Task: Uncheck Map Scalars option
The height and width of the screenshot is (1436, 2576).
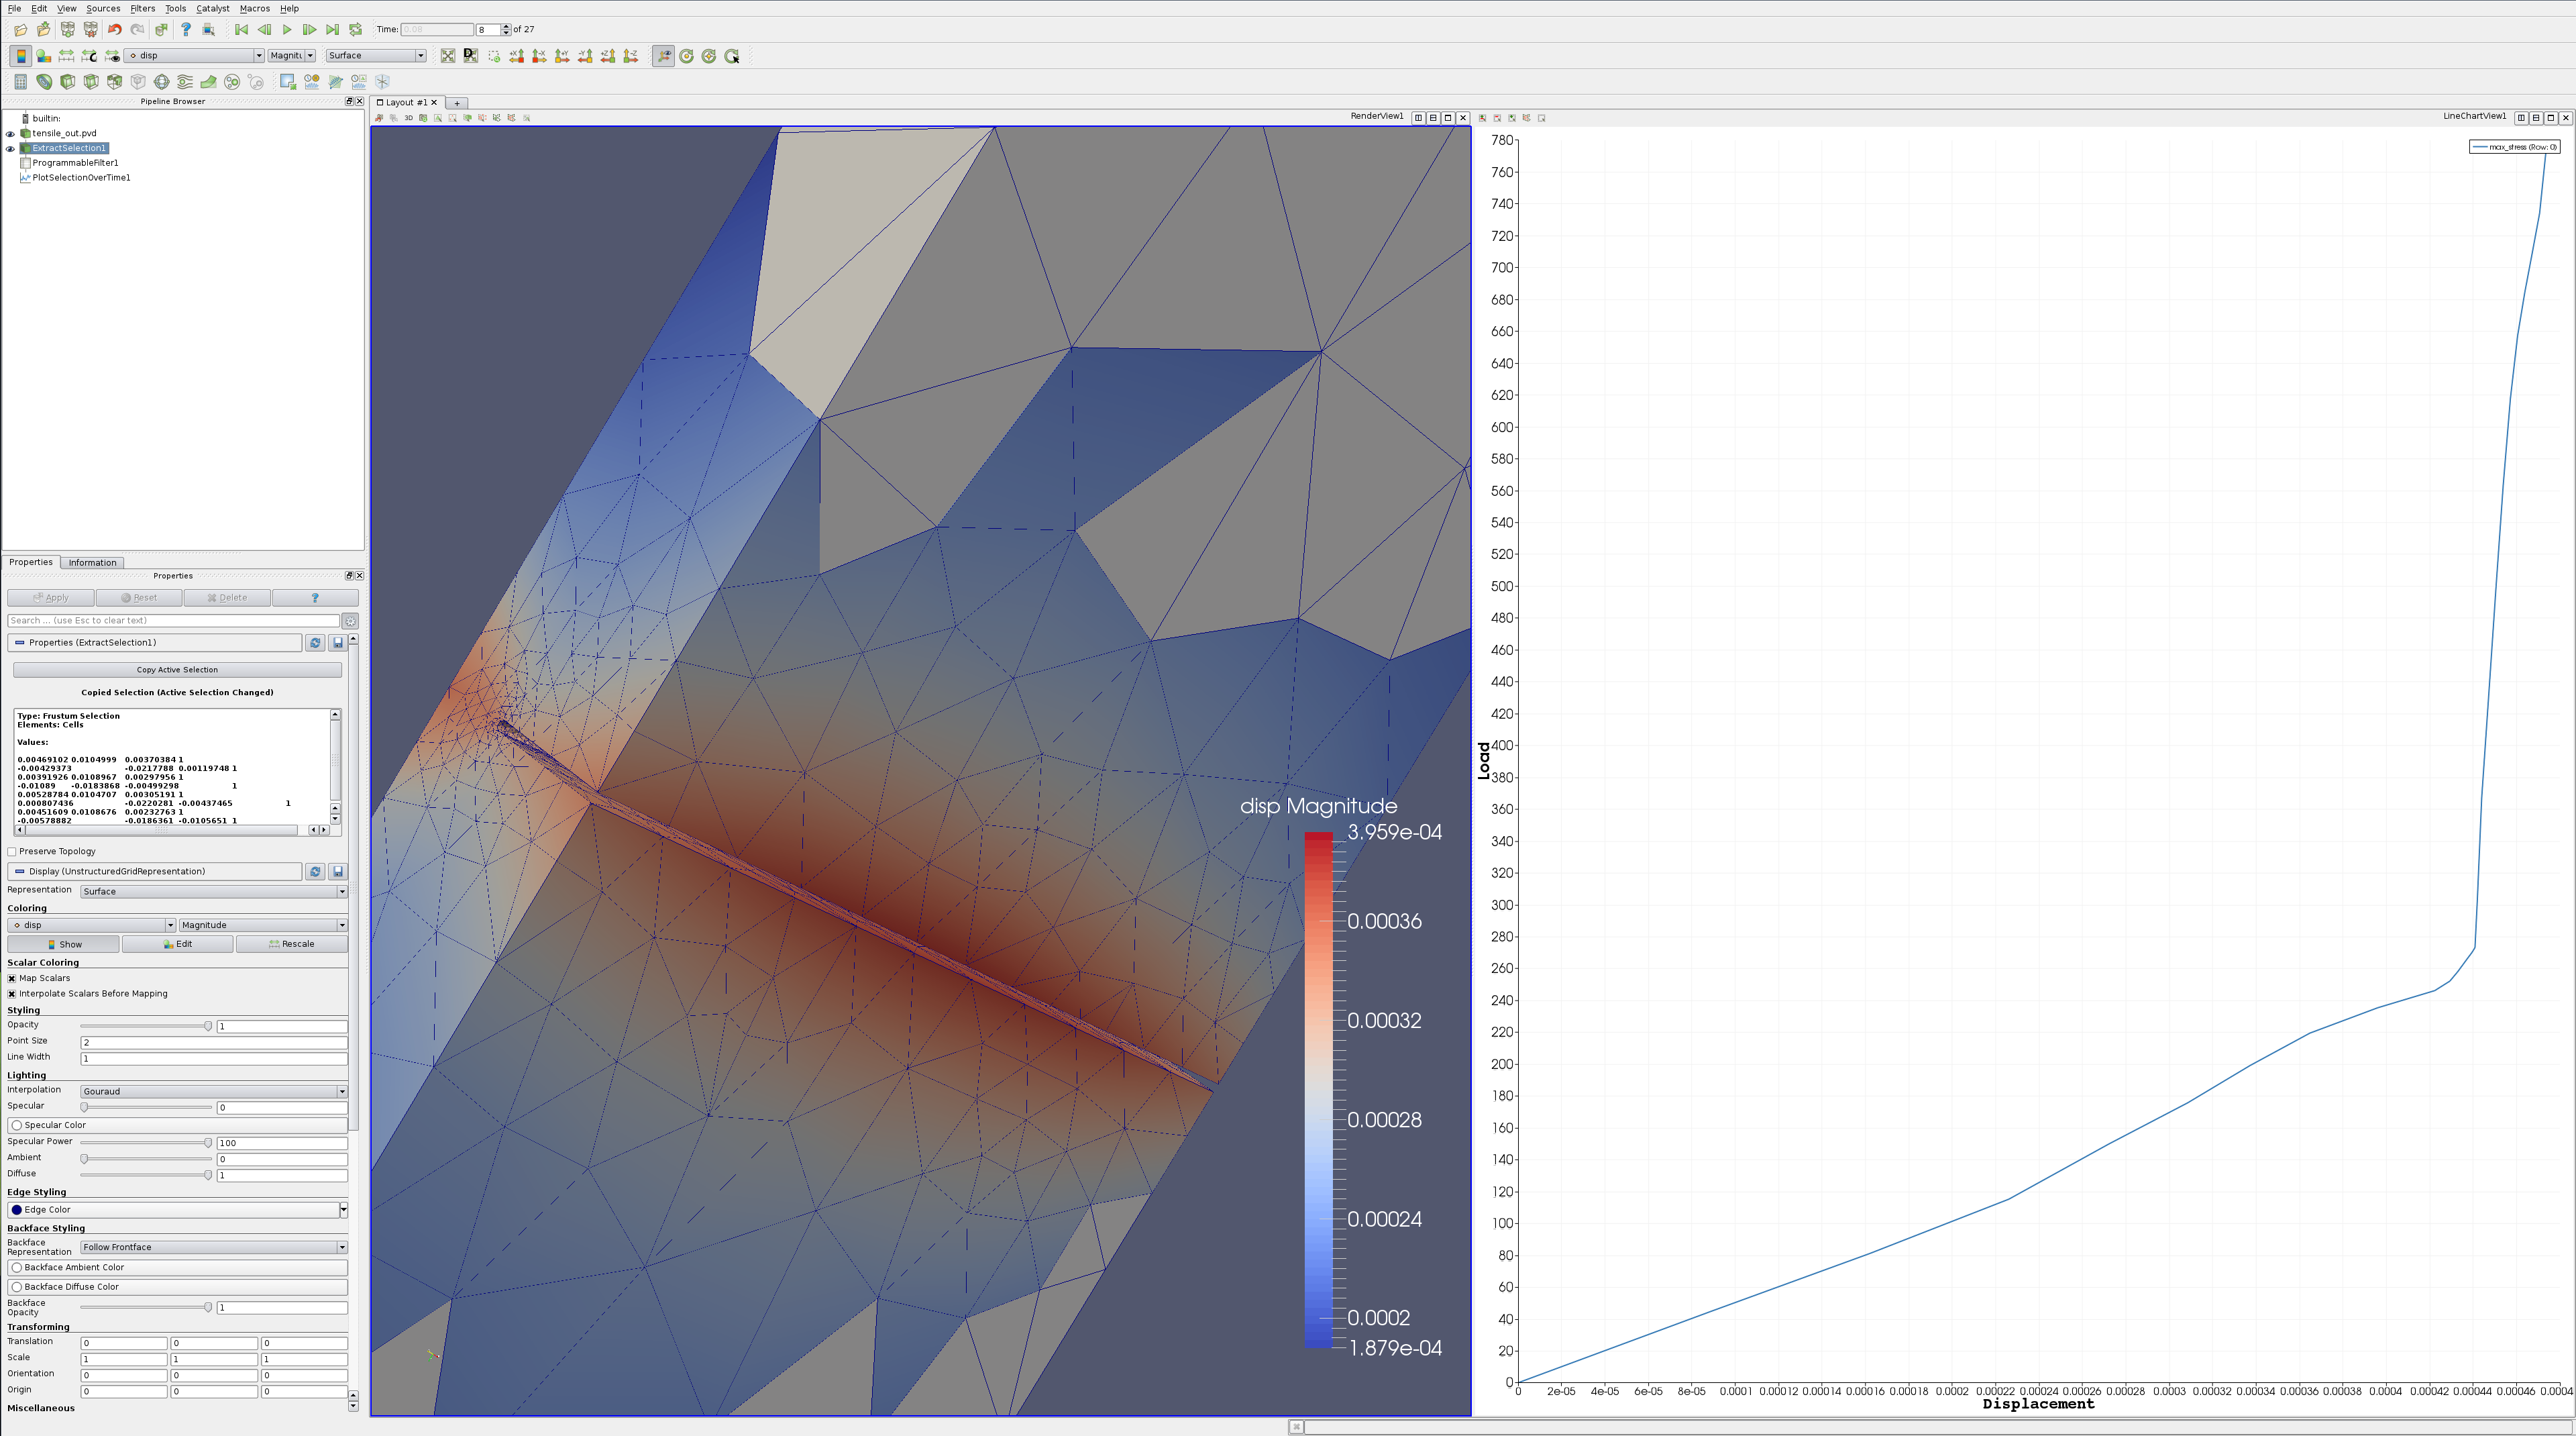Action: click(x=12, y=979)
